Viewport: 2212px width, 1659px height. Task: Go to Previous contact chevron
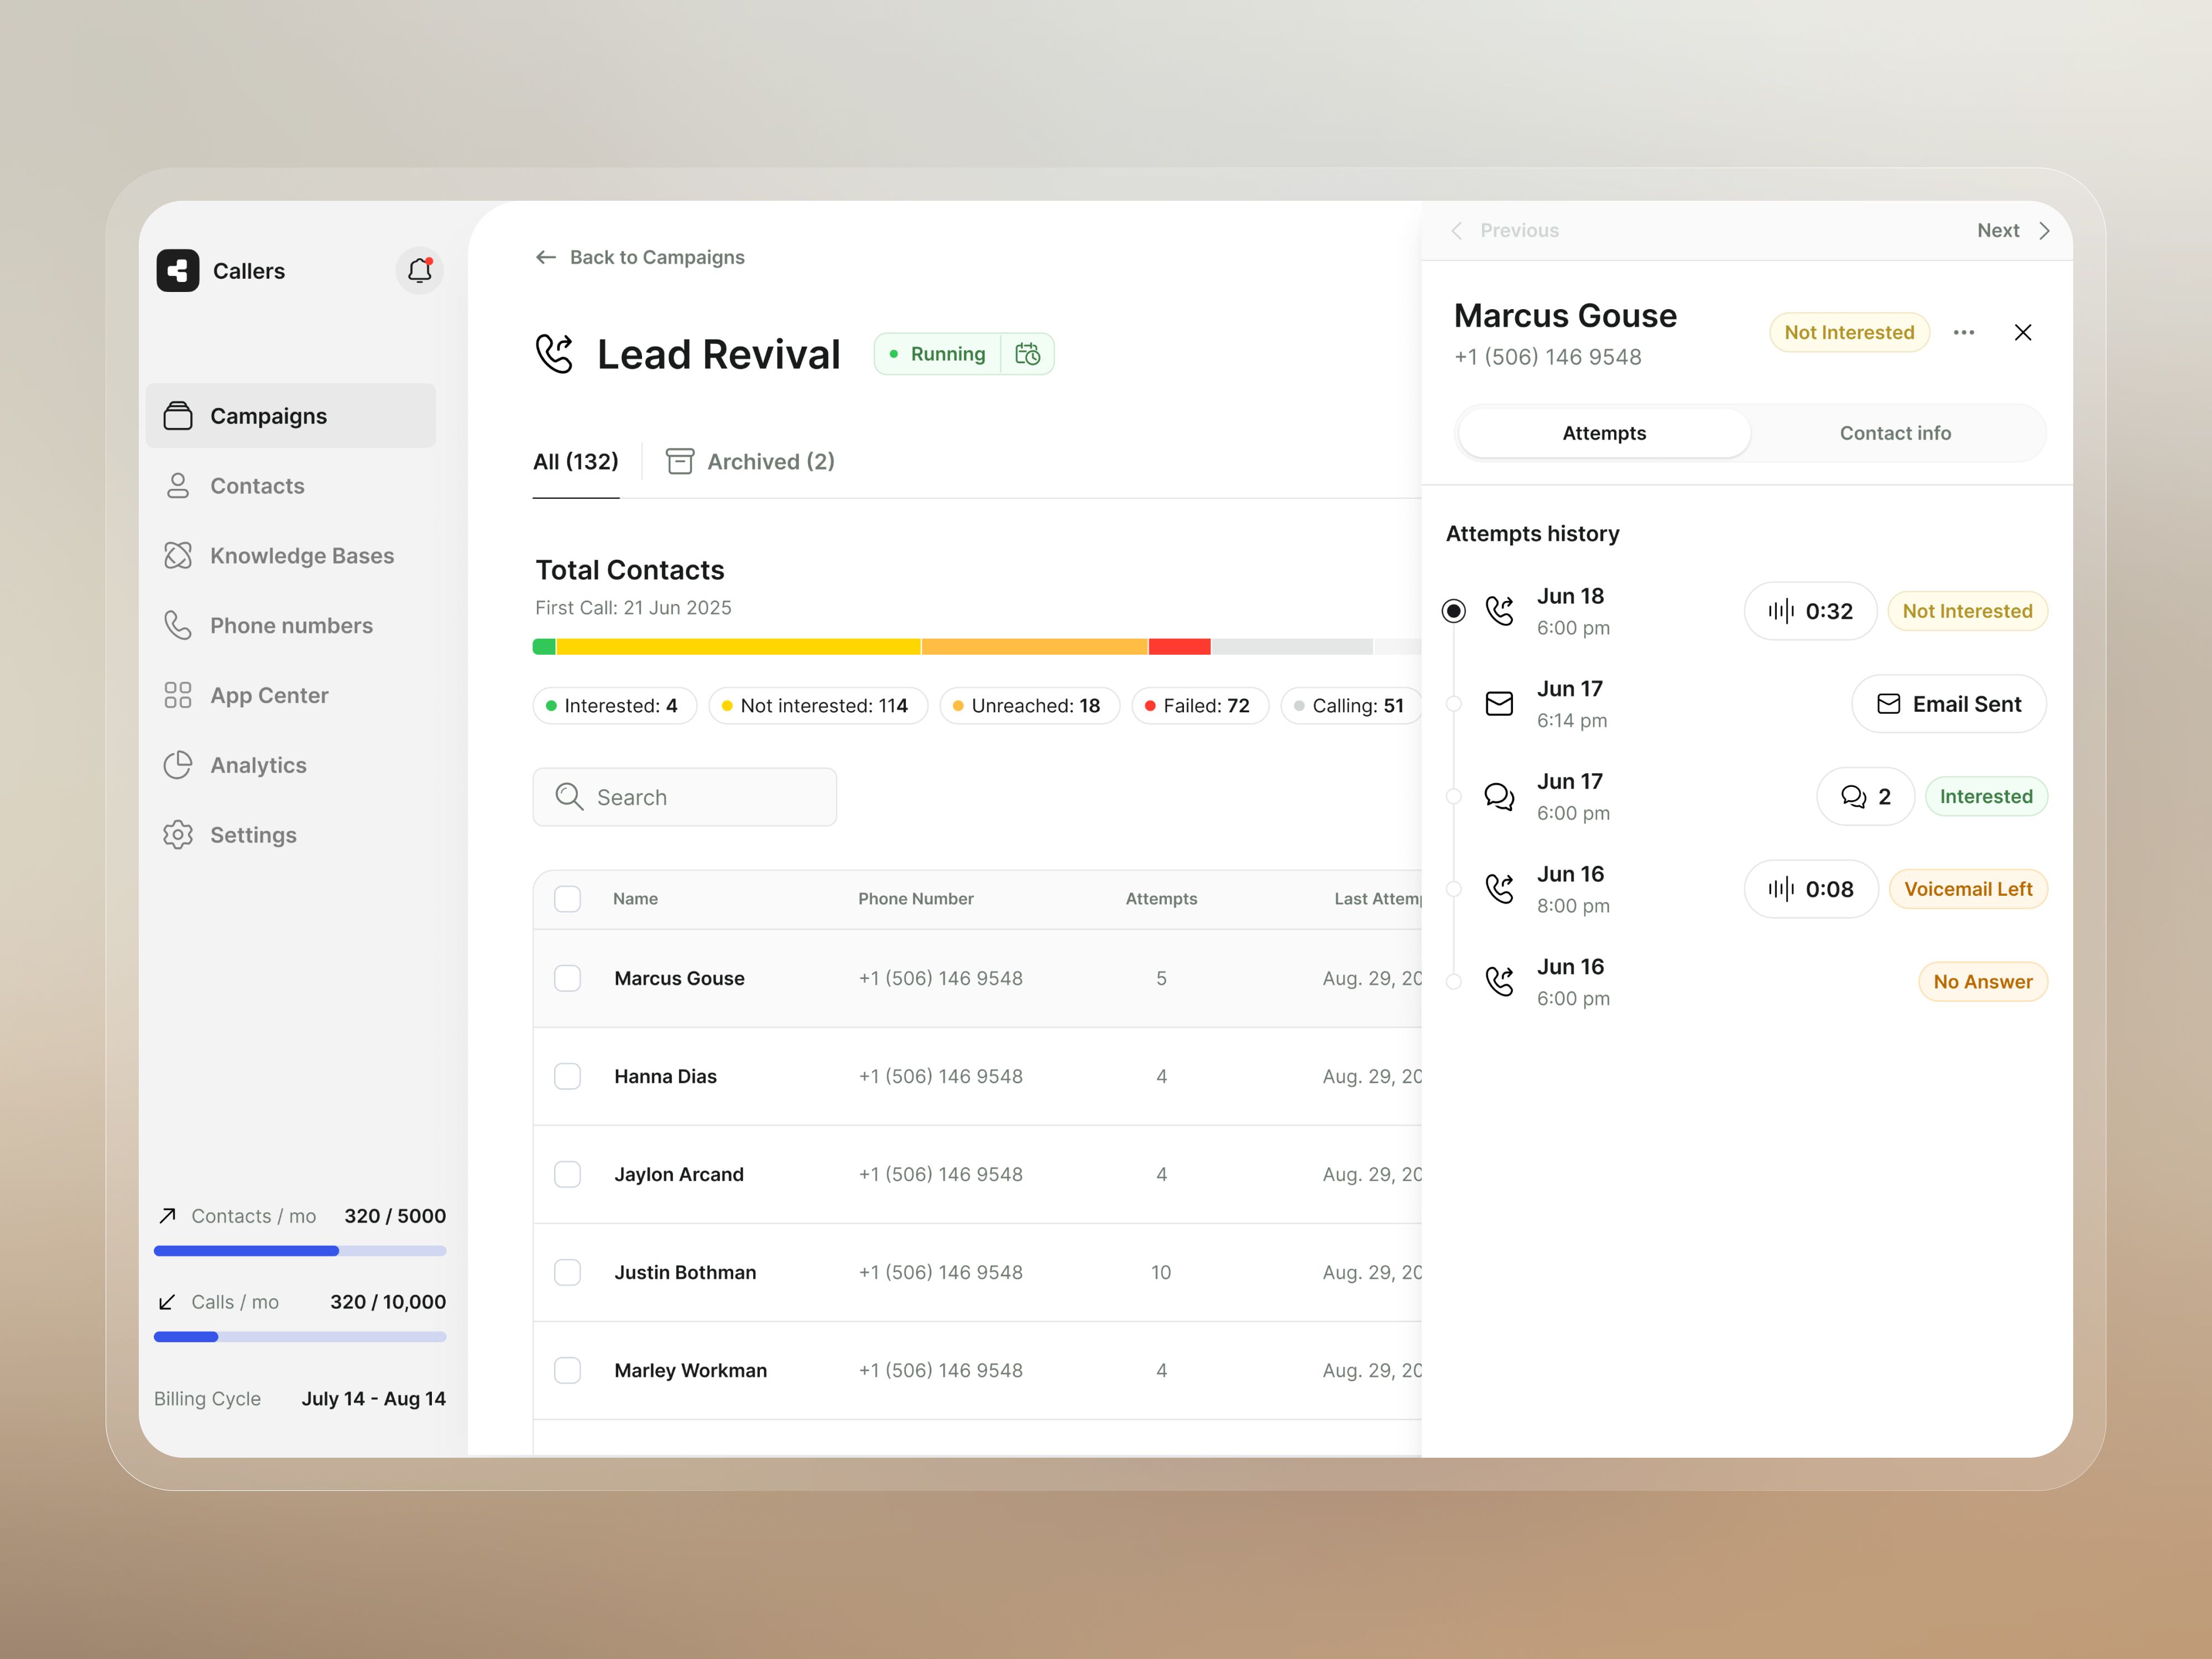(1458, 231)
